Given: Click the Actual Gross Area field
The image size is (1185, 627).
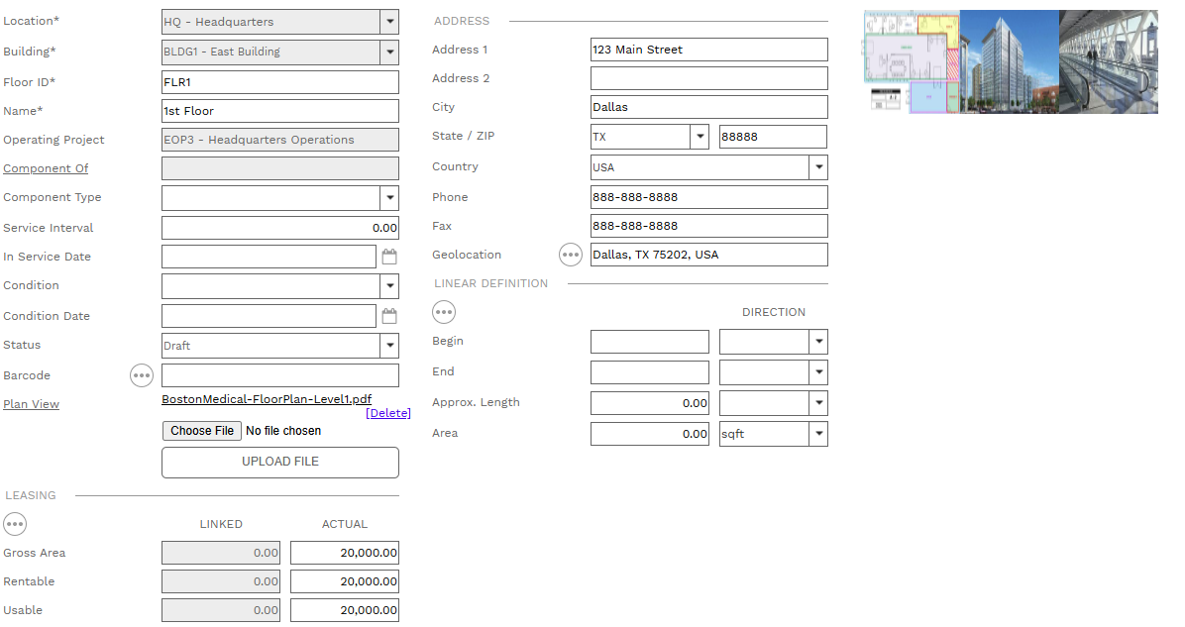Looking at the screenshot, I should pos(344,553).
